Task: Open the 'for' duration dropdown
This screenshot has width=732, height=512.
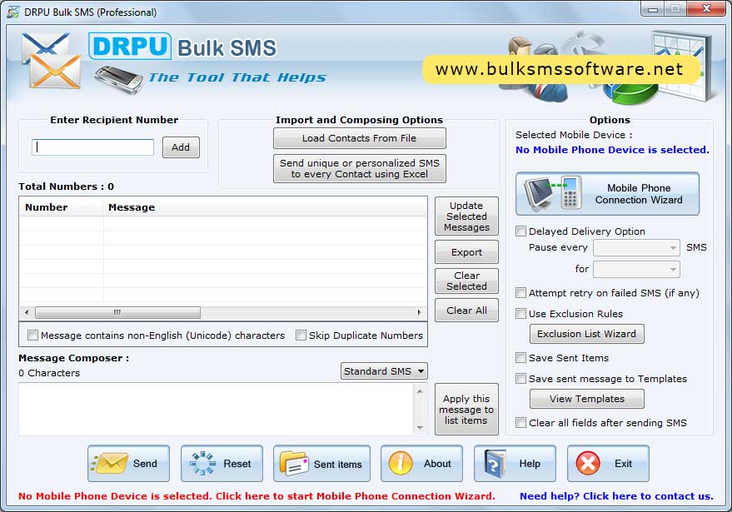Action: [x=636, y=269]
